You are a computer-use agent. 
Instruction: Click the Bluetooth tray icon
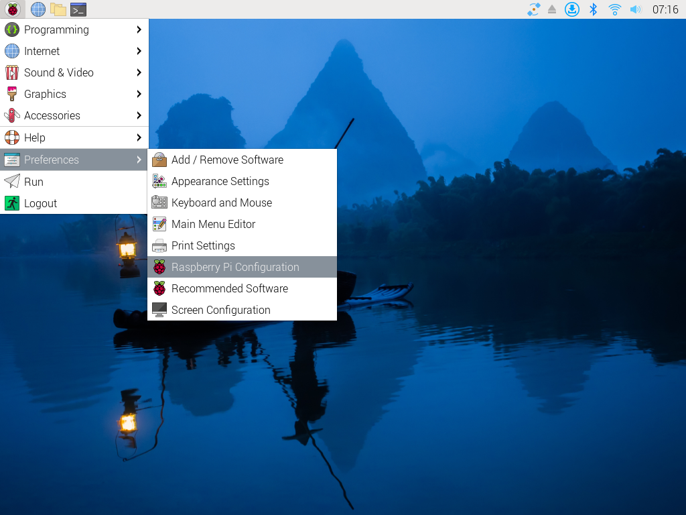(593, 9)
